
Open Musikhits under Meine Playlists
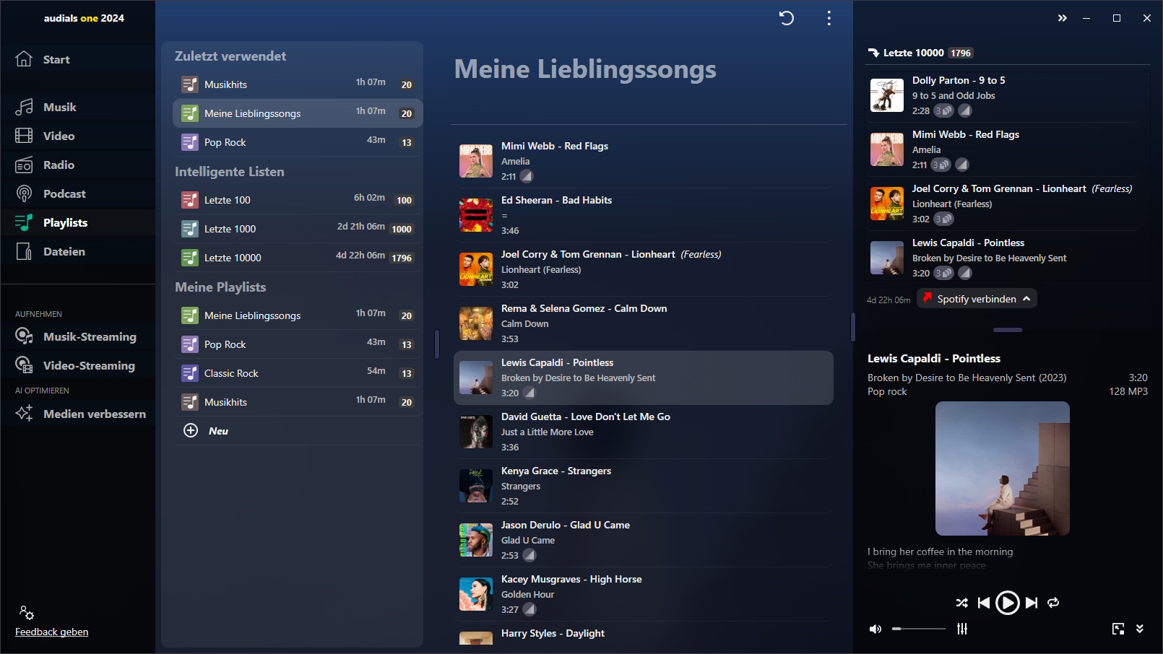[x=297, y=402]
